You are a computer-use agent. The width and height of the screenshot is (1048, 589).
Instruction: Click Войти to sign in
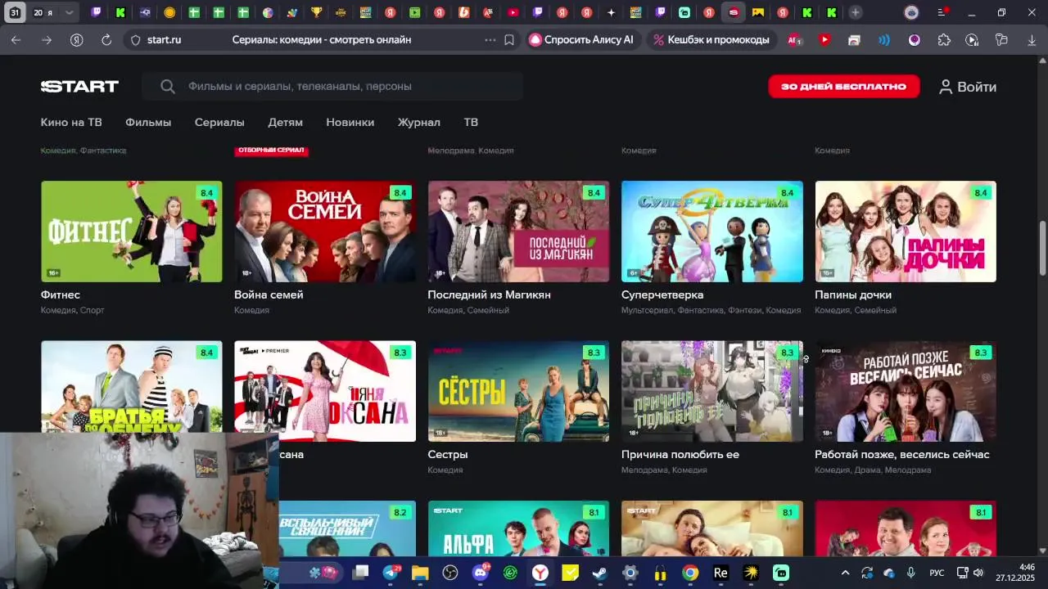977,87
